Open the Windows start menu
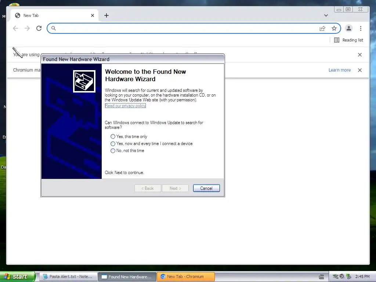This screenshot has width=376, height=282. click(x=18, y=276)
